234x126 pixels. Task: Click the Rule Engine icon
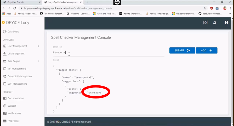[5, 61]
